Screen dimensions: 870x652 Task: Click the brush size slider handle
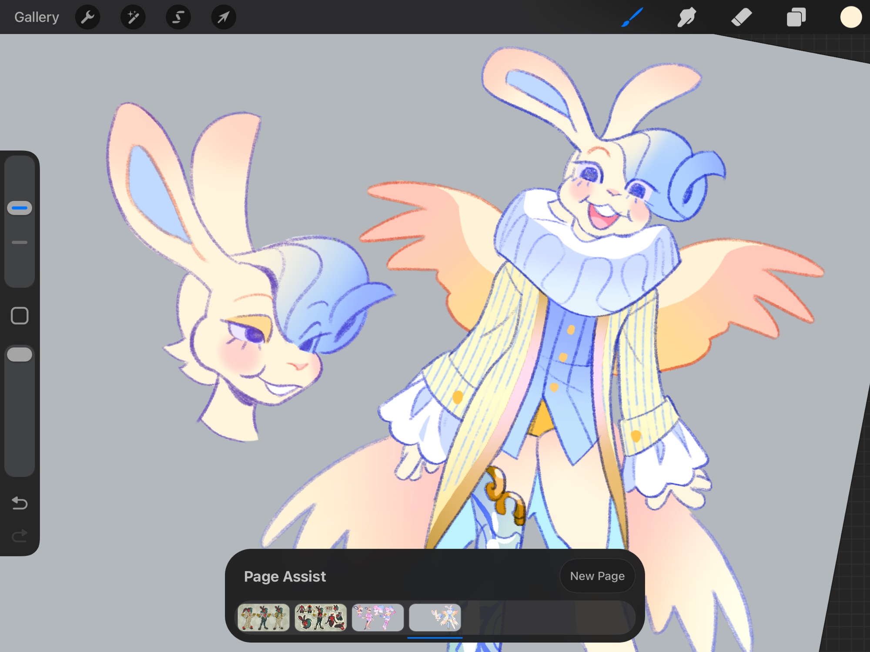click(20, 208)
